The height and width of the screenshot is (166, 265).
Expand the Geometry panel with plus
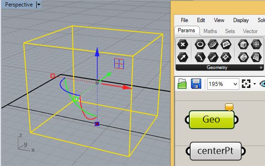coord(261,68)
